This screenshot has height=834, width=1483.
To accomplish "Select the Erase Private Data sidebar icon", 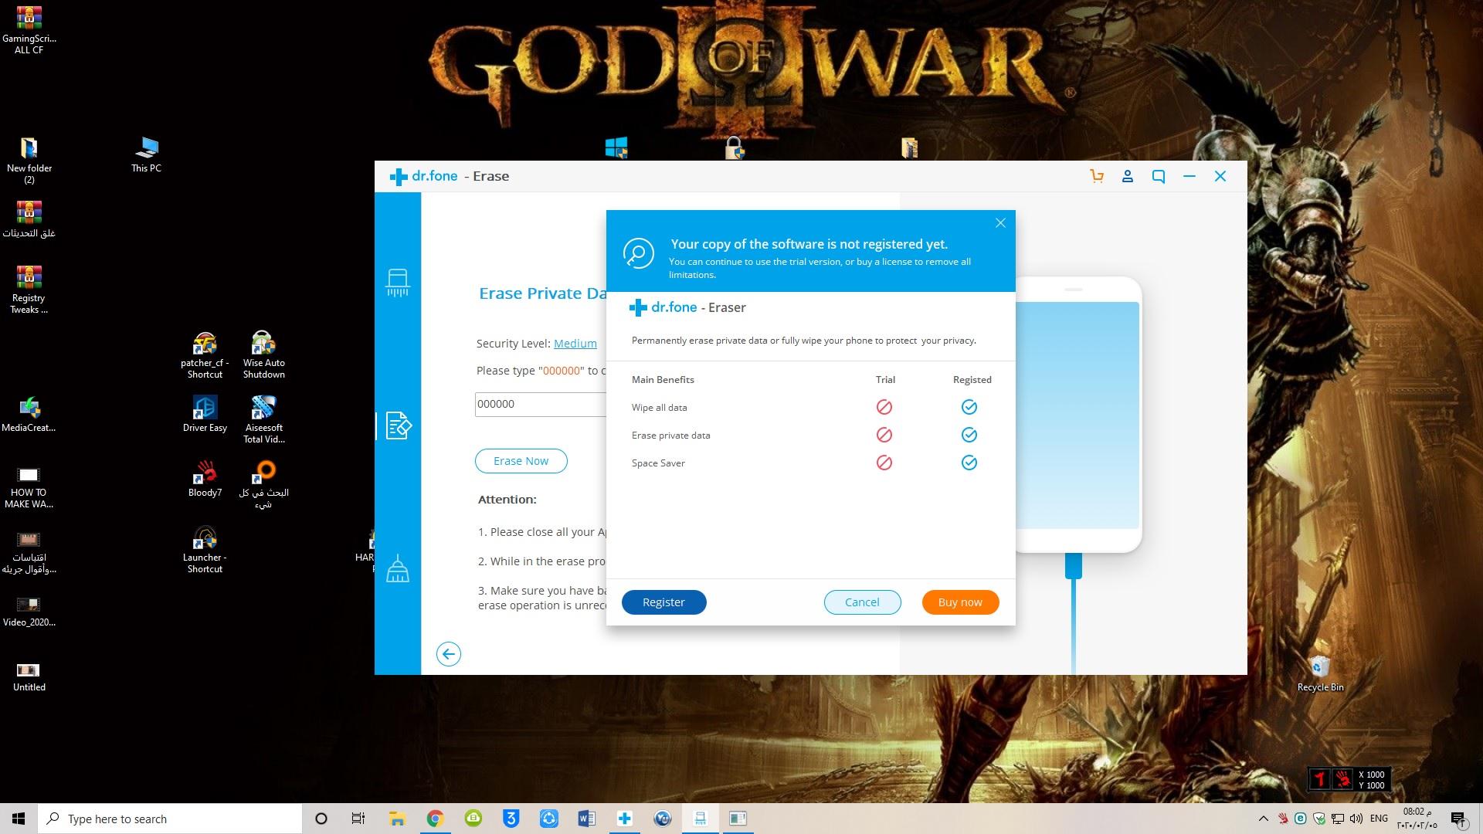I will 399,425.
